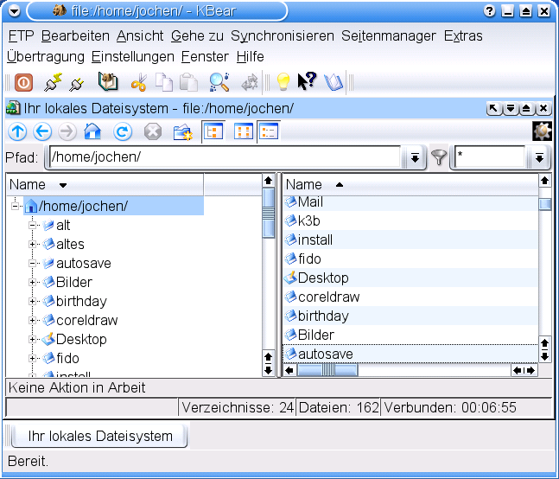Click the search magnifier toolbar icon
This screenshot has width=559, height=479.
(219, 83)
